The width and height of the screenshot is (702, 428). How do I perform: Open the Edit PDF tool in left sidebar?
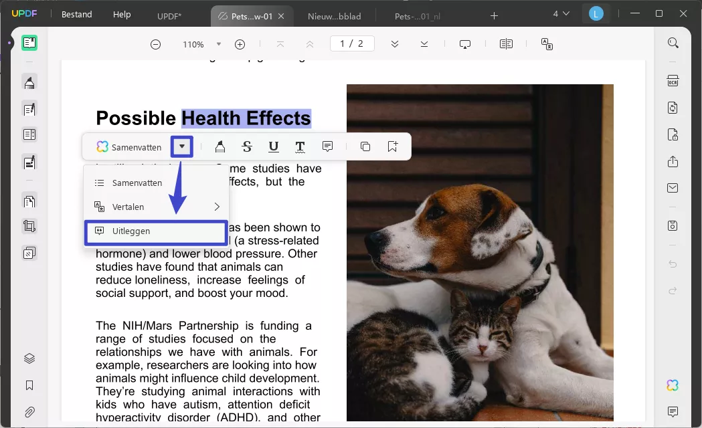[x=29, y=109]
